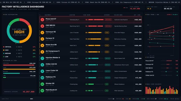The image size is (181, 101).
Task: Click the Low tier exposure bar
Action: [x=19, y=77]
